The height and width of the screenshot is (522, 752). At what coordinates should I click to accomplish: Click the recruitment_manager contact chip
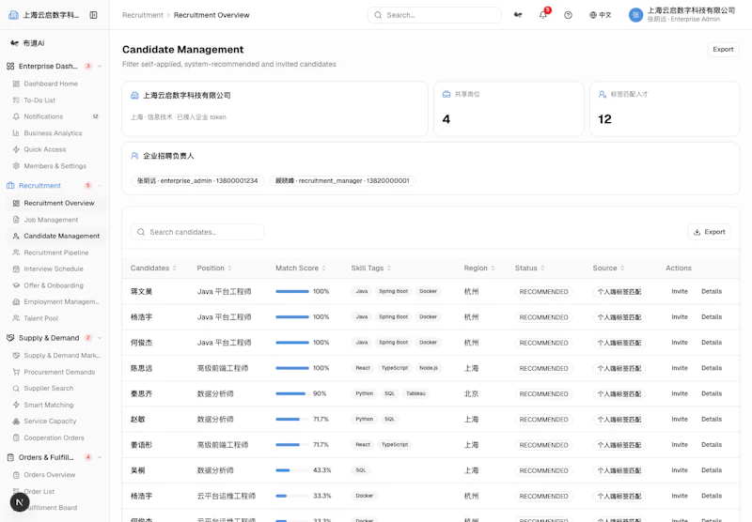342,180
